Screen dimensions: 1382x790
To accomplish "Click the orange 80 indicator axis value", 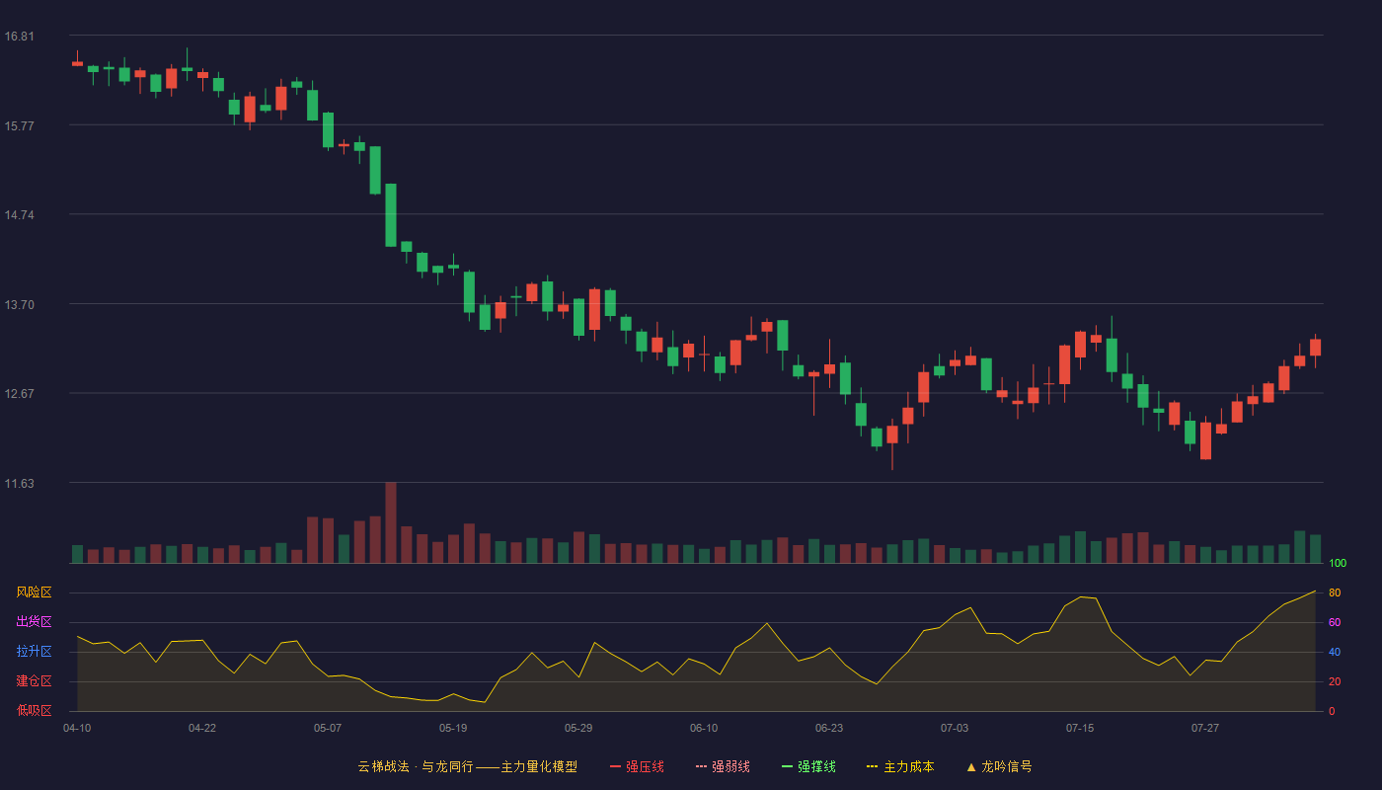I will point(1335,592).
